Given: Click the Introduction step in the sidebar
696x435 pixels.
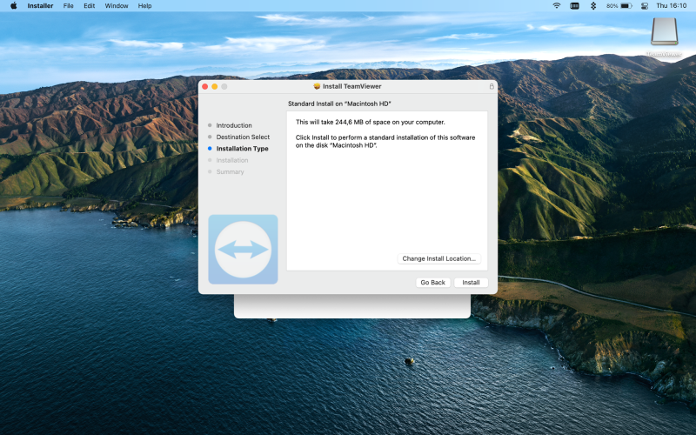Looking at the screenshot, I should coord(234,125).
